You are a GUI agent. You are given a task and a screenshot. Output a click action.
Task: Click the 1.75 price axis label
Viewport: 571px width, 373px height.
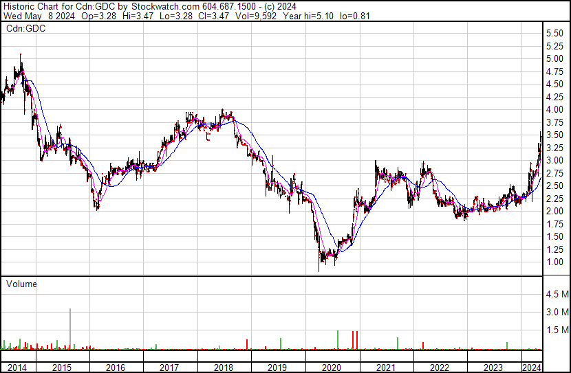click(554, 224)
